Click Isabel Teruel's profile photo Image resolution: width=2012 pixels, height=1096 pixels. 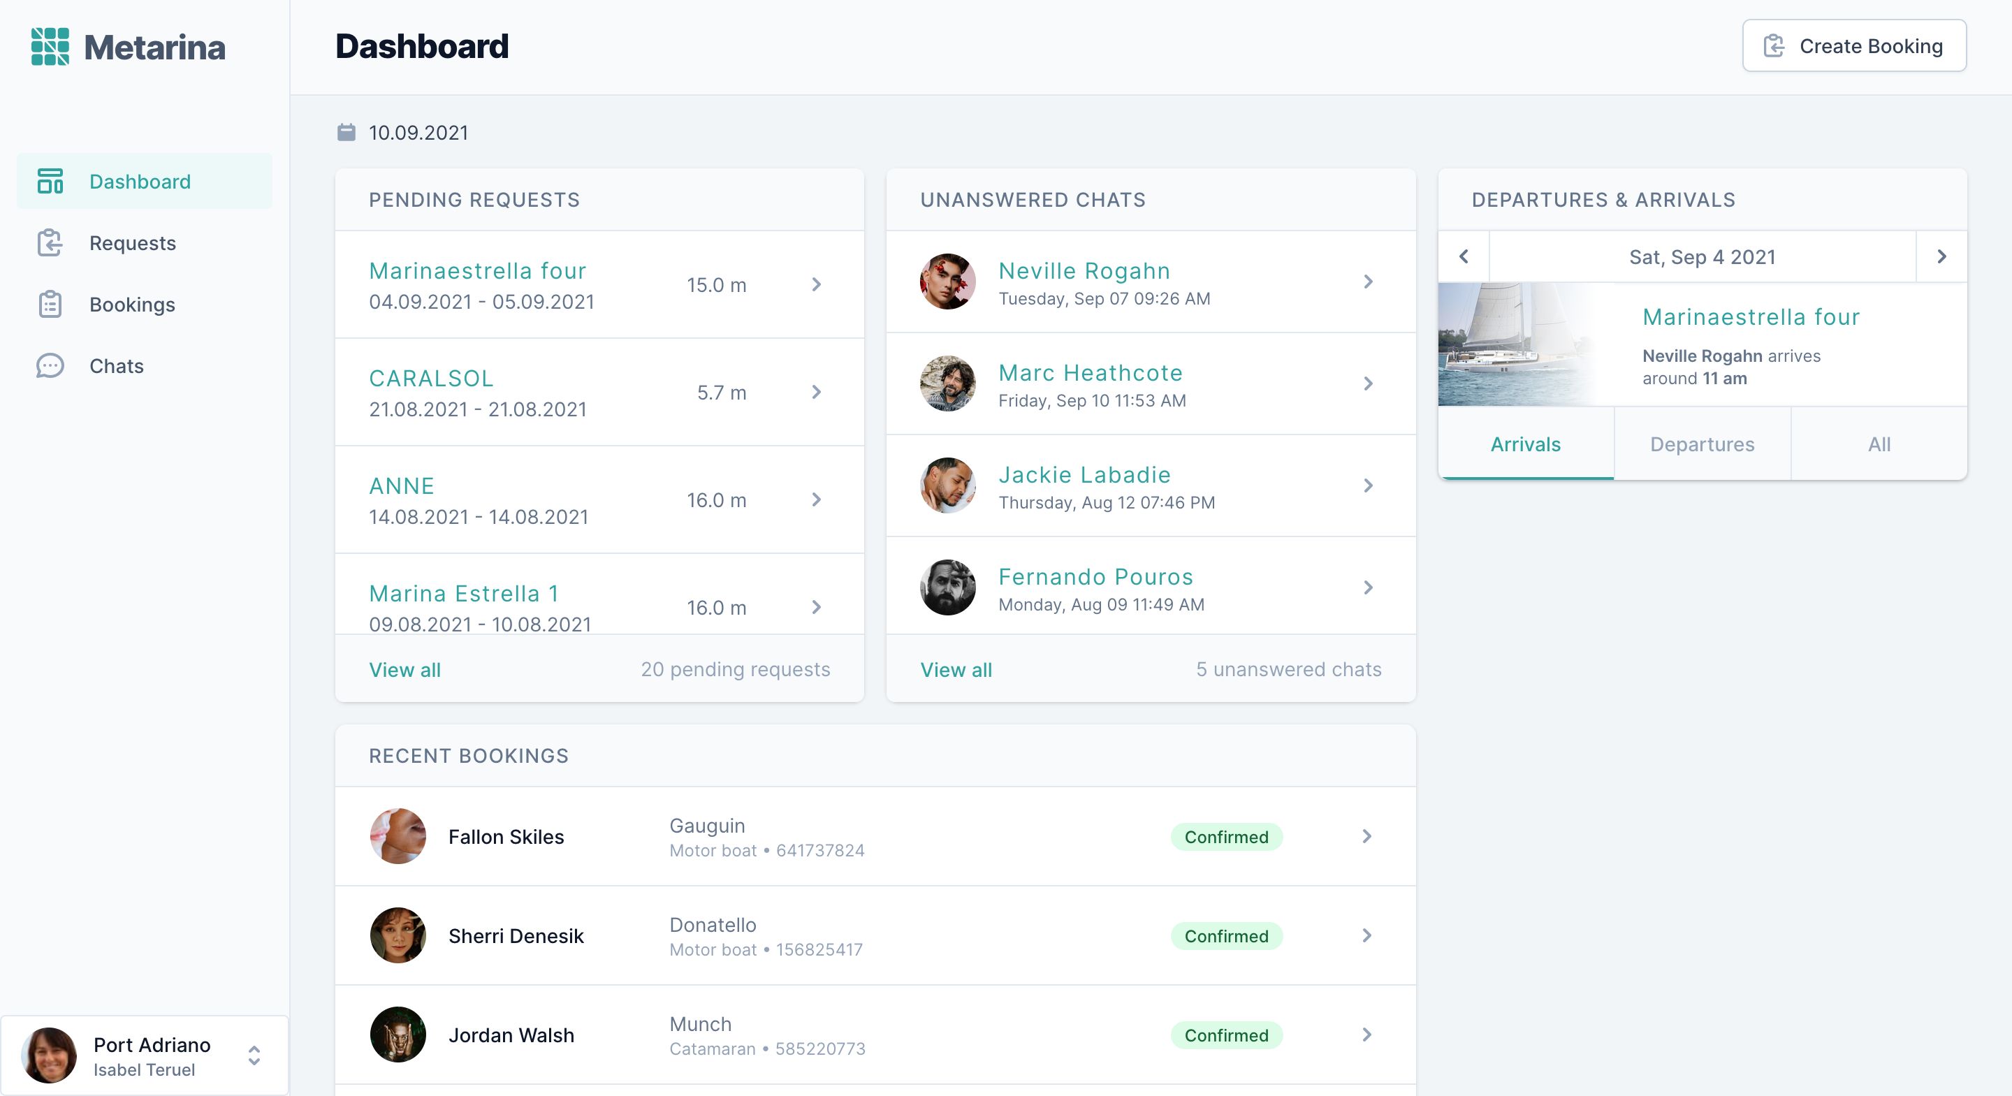click(48, 1055)
